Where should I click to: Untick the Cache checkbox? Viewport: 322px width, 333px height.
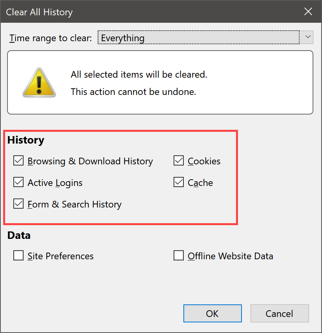pyautogui.click(x=179, y=182)
